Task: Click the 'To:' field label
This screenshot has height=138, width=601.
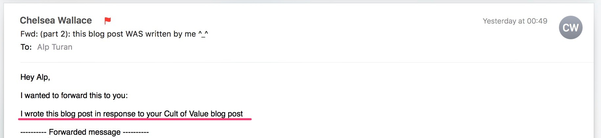Action: (x=26, y=47)
